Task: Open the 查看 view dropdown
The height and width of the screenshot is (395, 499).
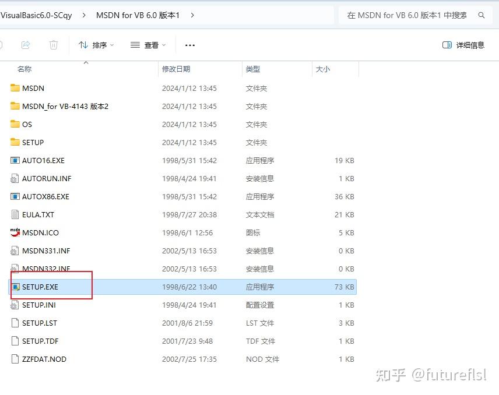Action: point(148,45)
